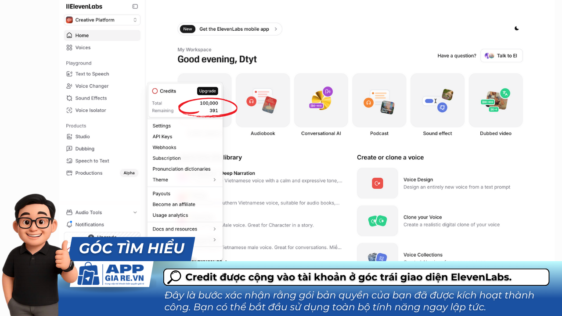Expand the Theme submenu
This screenshot has height=316, width=562.
(185, 180)
